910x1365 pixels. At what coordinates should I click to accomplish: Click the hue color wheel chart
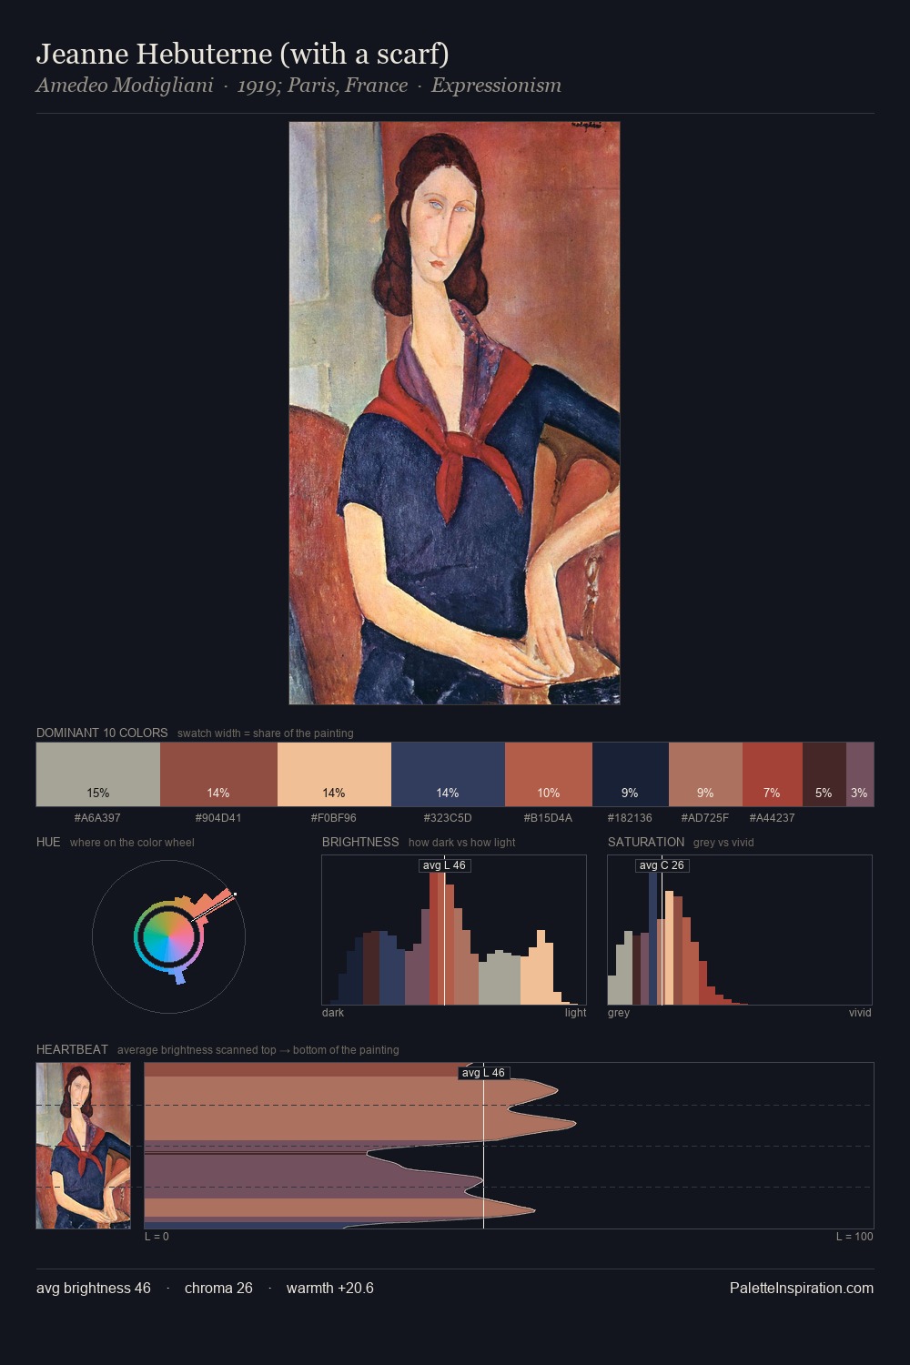pos(168,935)
